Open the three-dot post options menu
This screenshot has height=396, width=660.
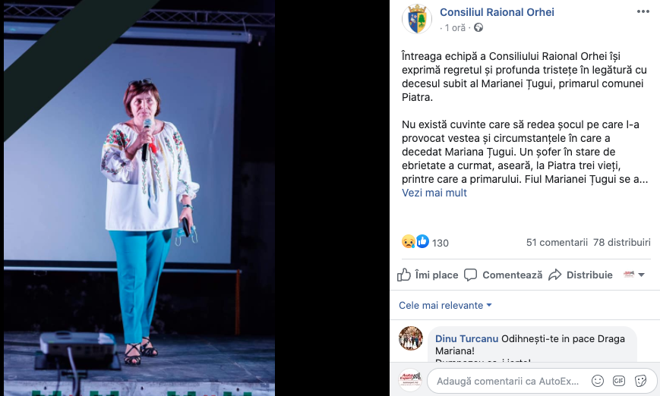tap(643, 12)
